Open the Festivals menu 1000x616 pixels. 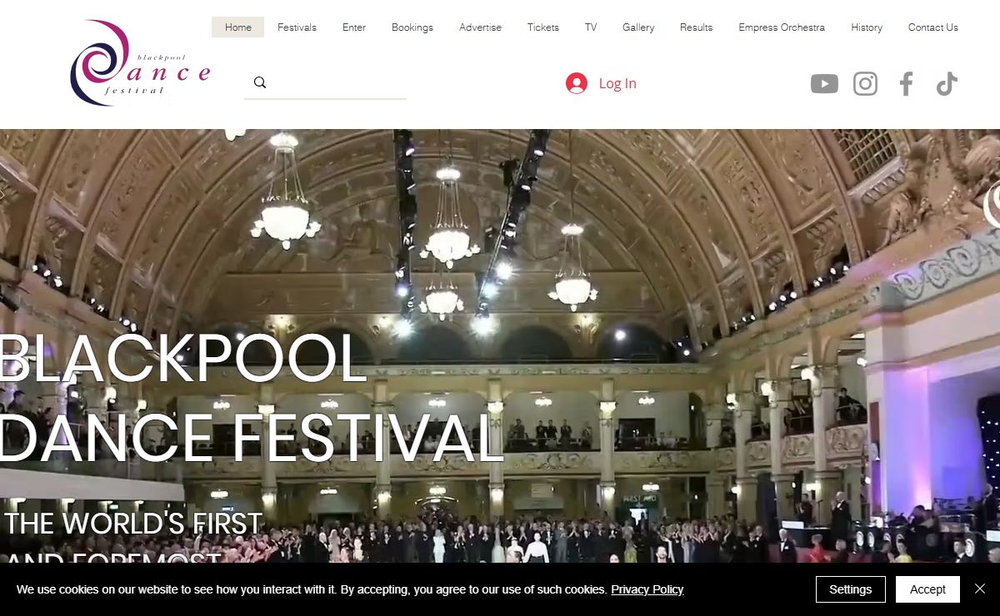coord(297,27)
